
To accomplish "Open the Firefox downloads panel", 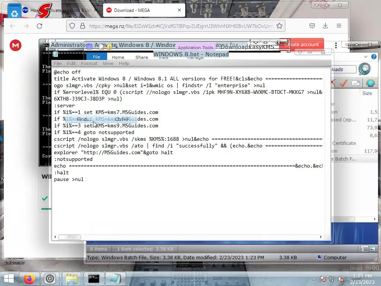I will pos(325,26).
